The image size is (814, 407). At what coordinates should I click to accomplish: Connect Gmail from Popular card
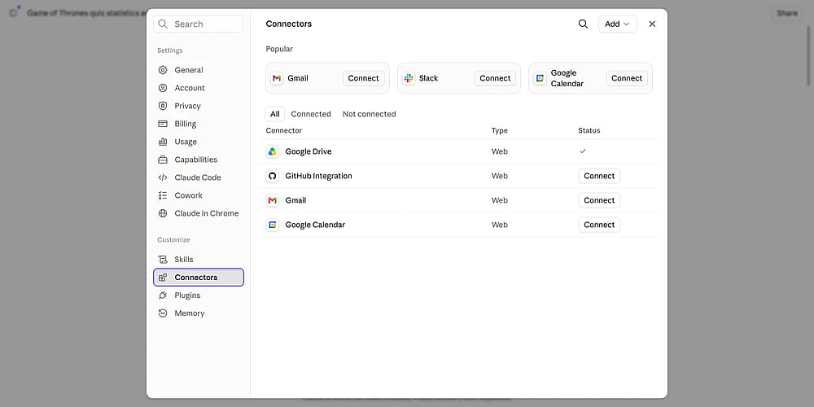point(363,78)
